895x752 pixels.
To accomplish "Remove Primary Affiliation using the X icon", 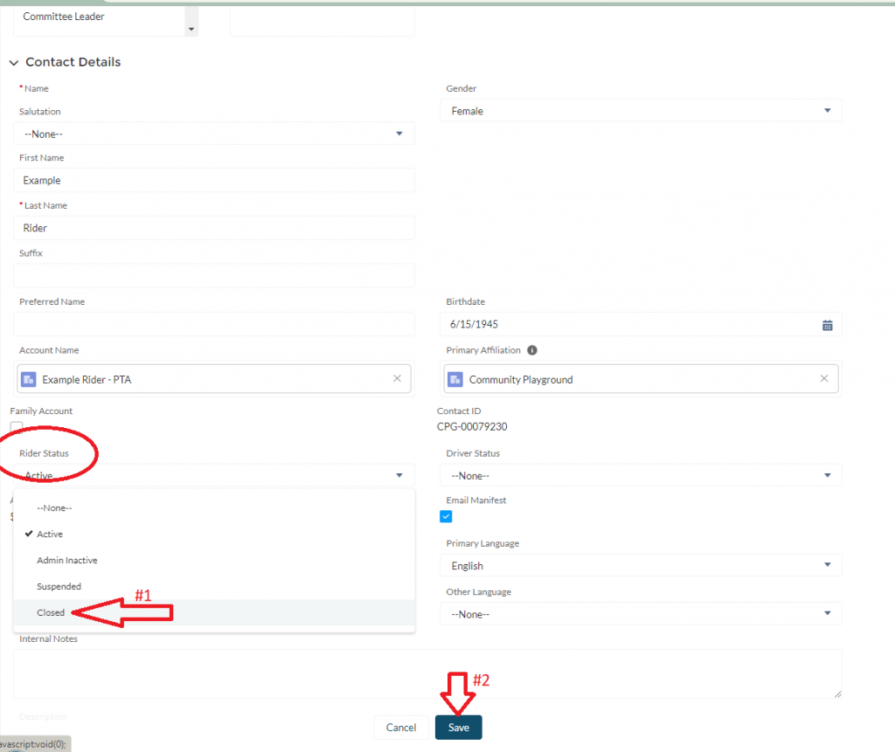I will [823, 379].
